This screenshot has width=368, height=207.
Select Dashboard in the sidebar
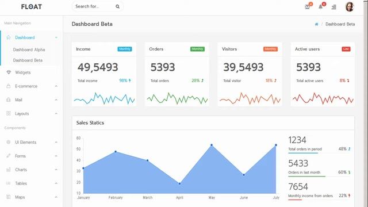coord(25,37)
